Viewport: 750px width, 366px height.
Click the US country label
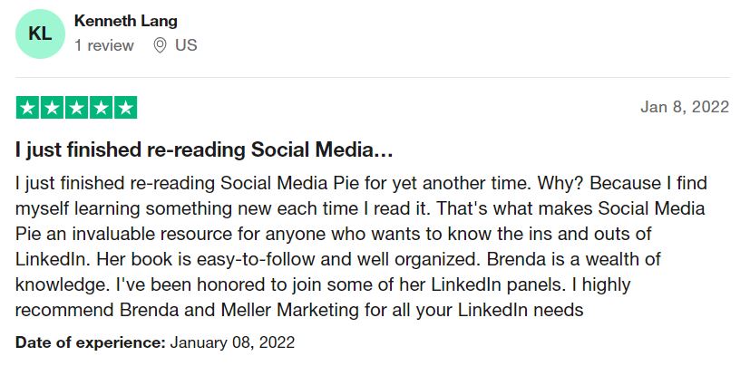point(186,45)
